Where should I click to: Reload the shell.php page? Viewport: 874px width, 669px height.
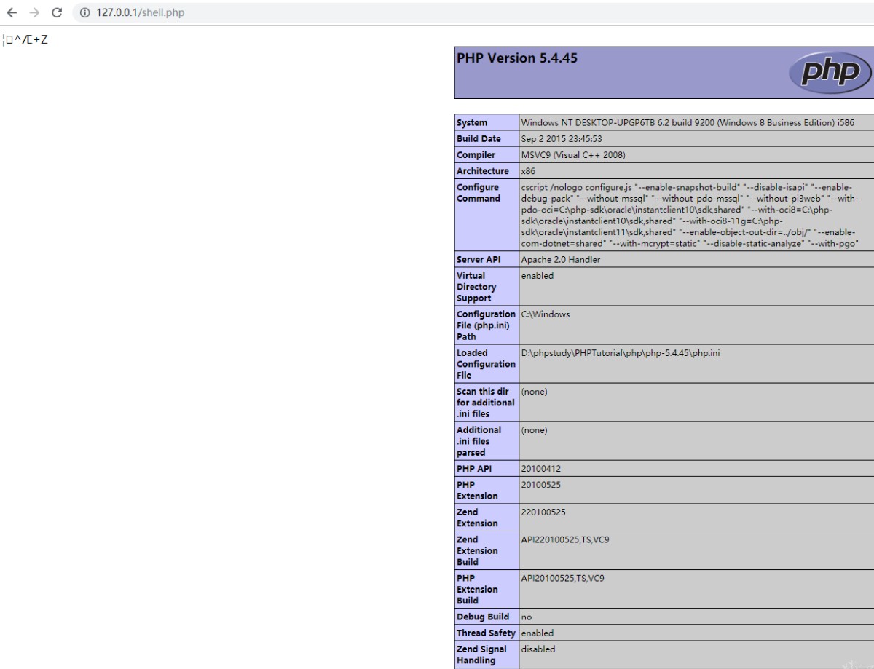pos(57,12)
